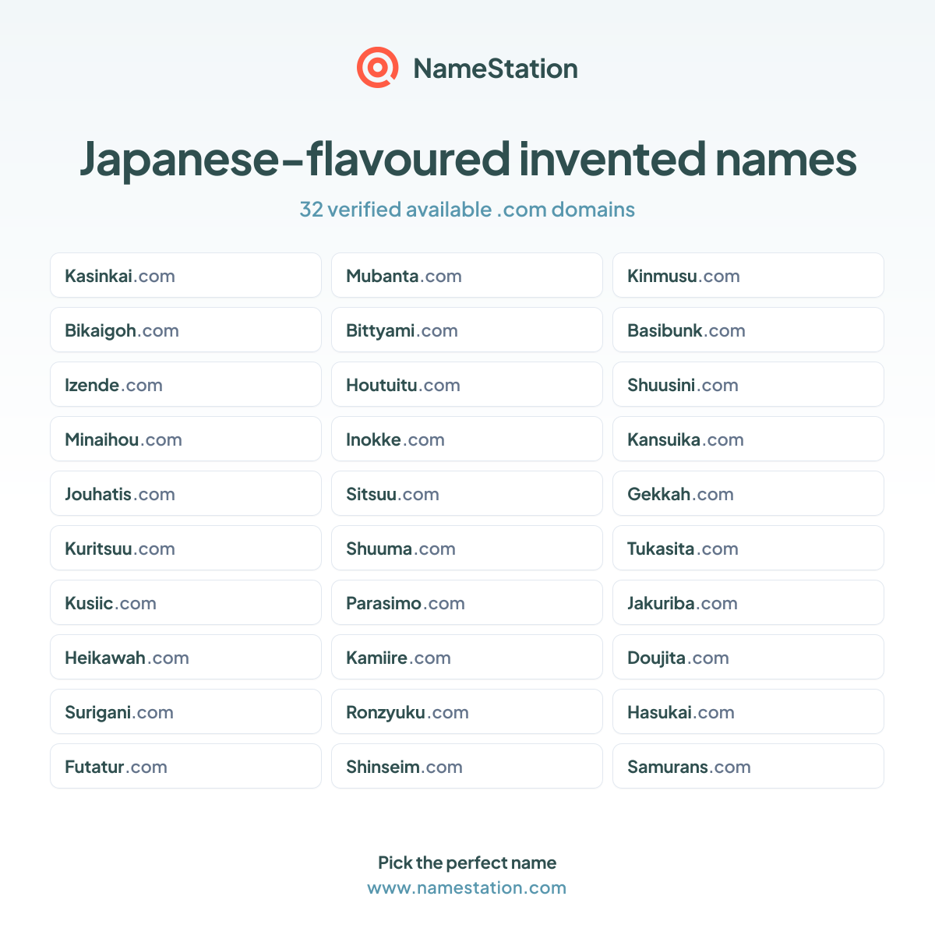
Task: Open the Houtuitu.com domain entry
Action: (467, 384)
